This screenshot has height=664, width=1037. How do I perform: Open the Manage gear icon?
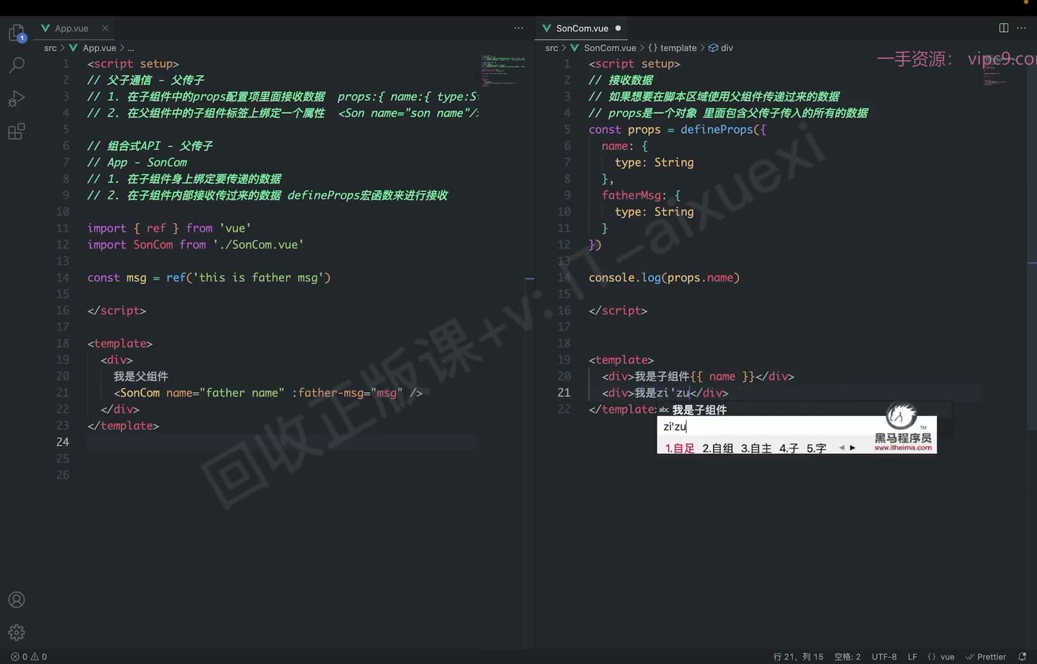pos(17,633)
